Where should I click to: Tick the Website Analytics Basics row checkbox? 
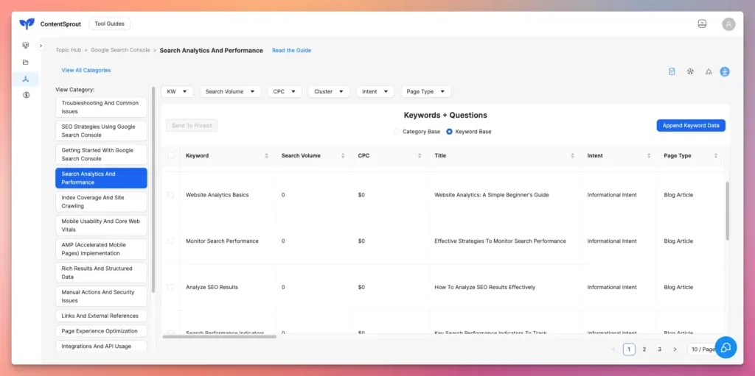pyautogui.click(x=171, y=195)
